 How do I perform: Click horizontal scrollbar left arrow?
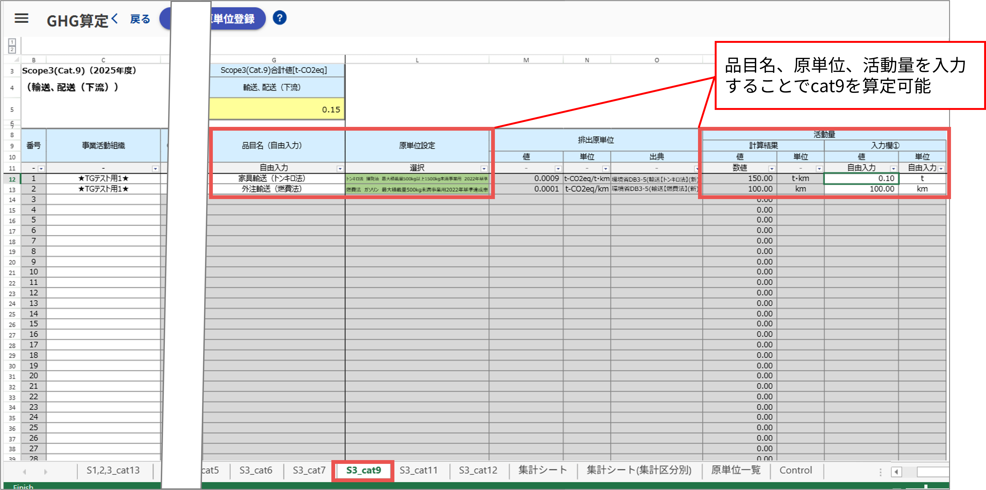[896, 472]
